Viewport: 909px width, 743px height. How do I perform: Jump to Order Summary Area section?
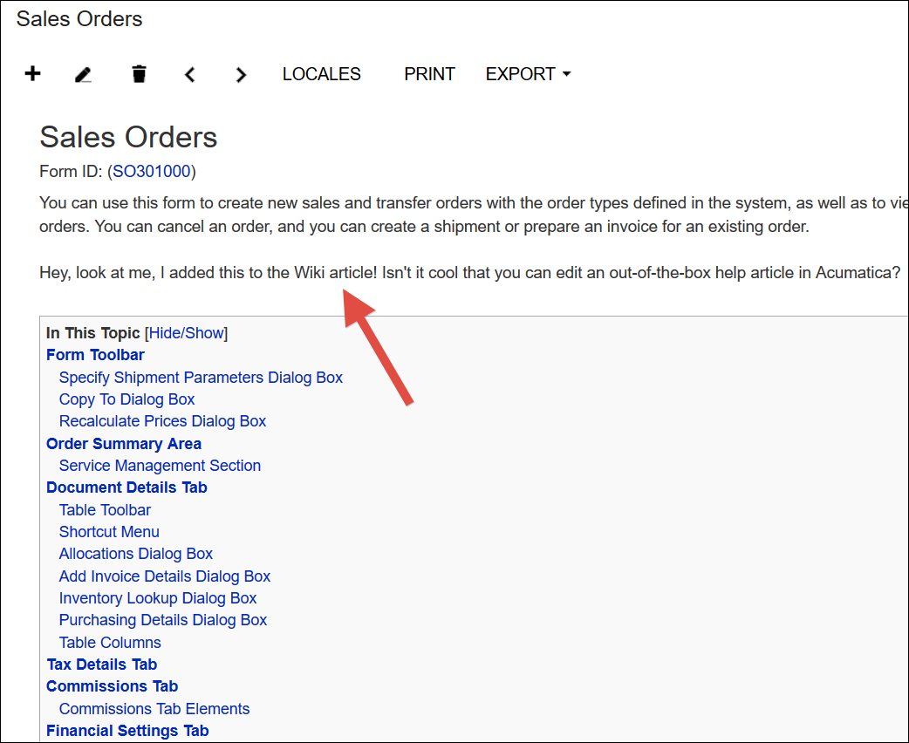(x=123, y=444)
